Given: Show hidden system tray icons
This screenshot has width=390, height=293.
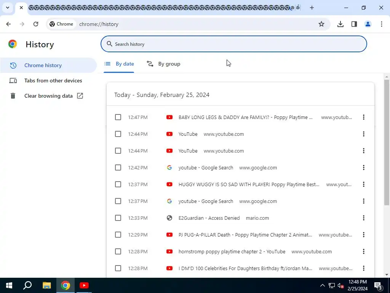Looking at the screenshot, I should [x=322, y=285].
